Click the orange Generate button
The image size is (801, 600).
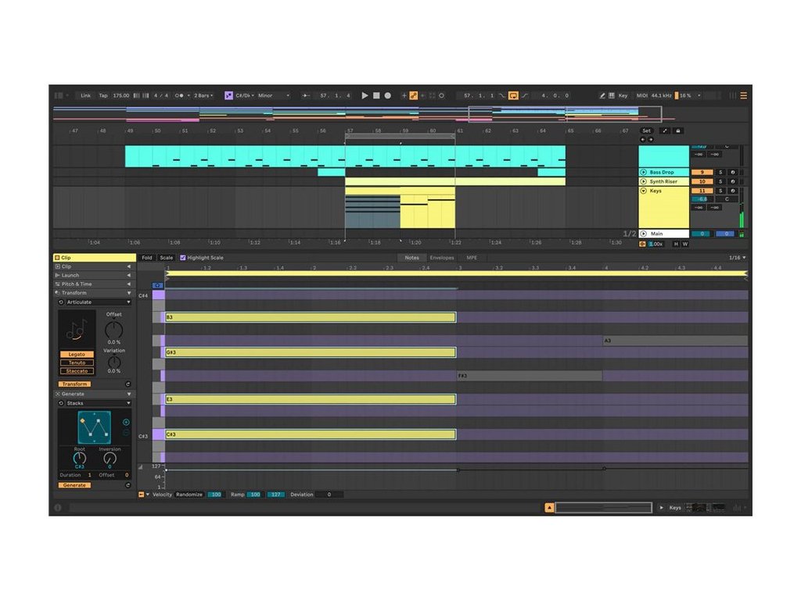tap(74, 485)
